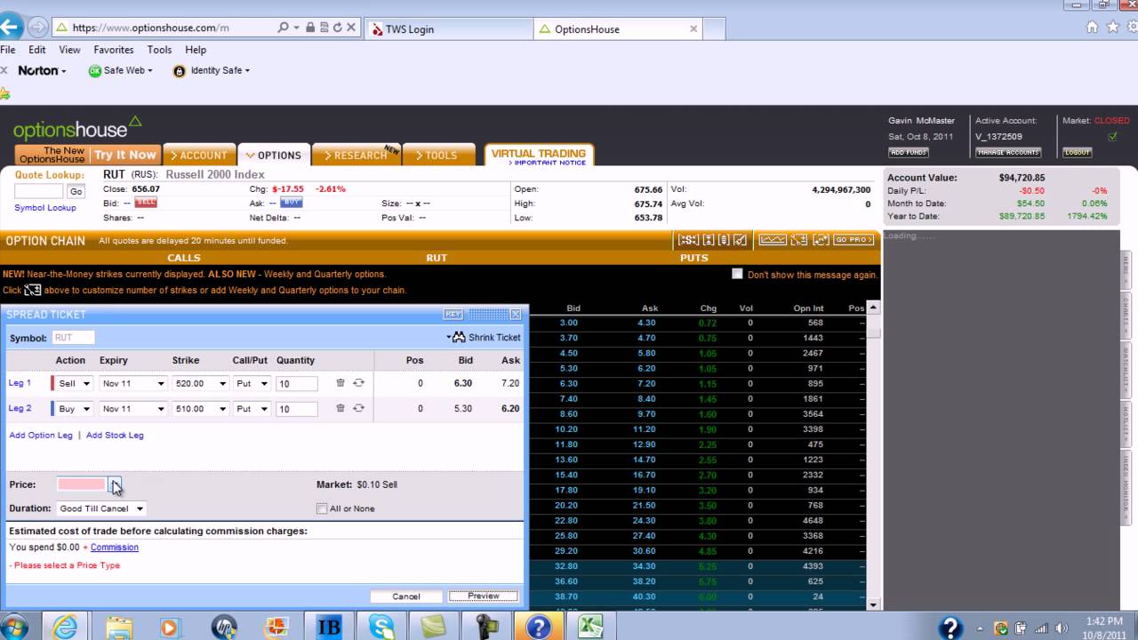Open the chart icon in option chain toolbar
1138x640 pixels.
[773, 240]
